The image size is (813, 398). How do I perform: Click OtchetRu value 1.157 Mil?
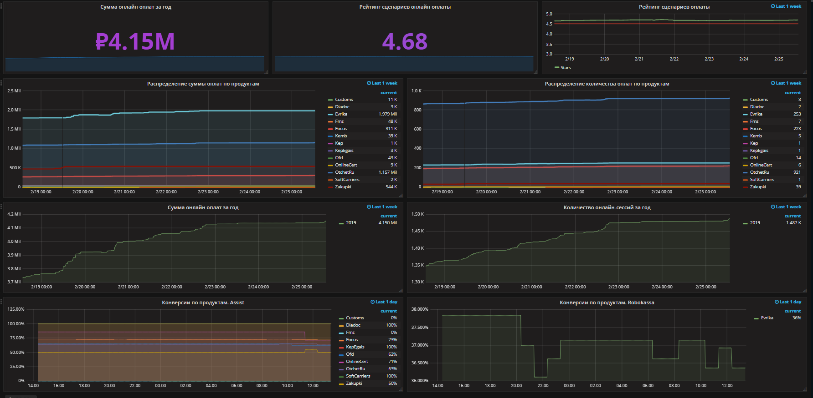pyautogui.click(x=387, y=172)
